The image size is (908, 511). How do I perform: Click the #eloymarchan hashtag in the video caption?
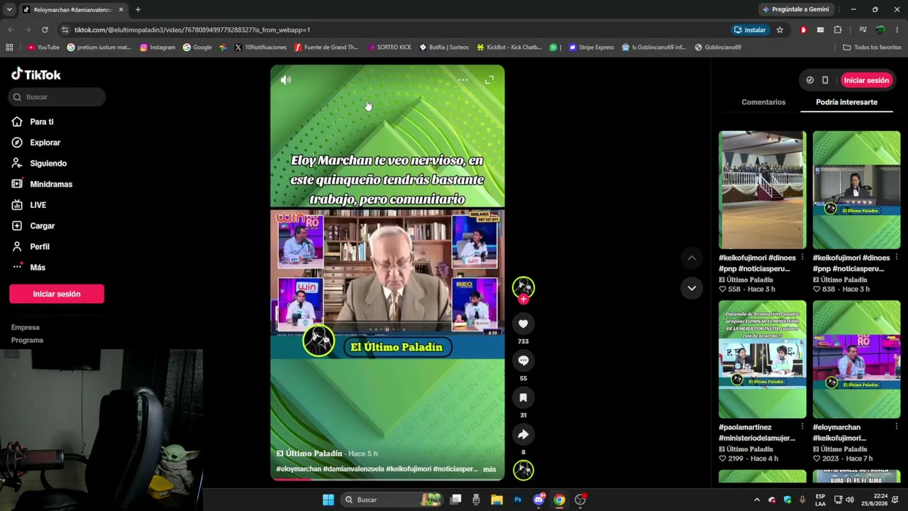(x=299, y=469)
